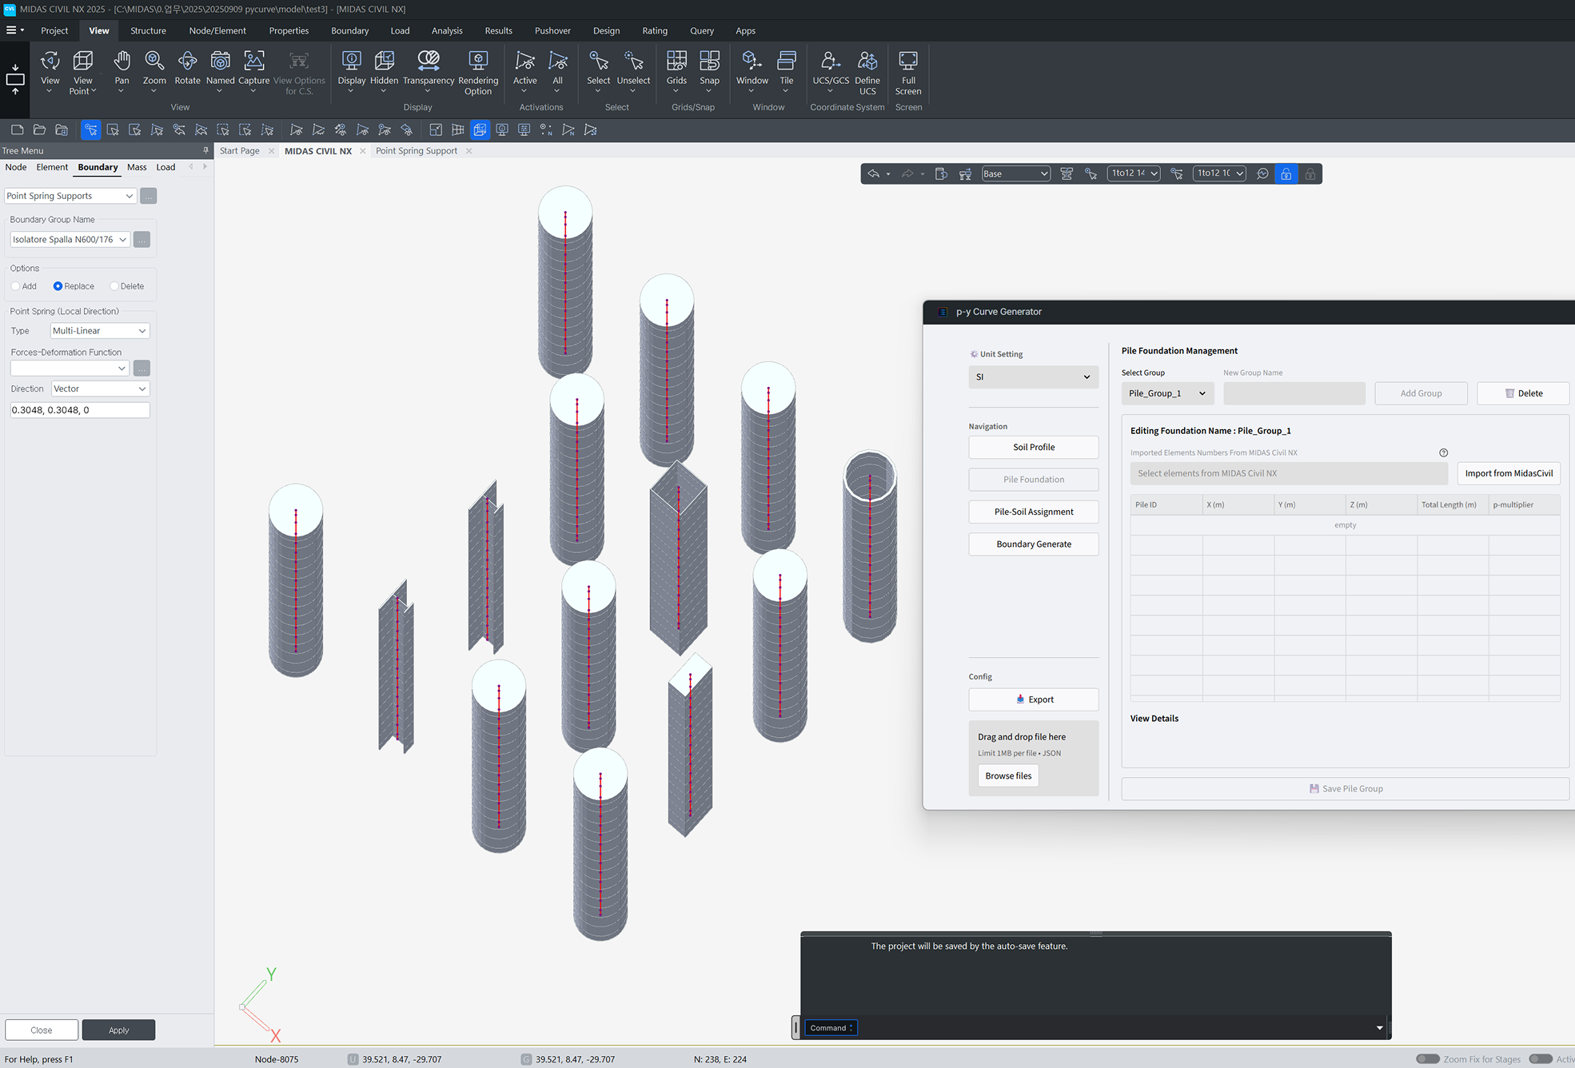Click the Boundary Generate button
Screen dimensions: 1575x1068
coord(1033,544)
